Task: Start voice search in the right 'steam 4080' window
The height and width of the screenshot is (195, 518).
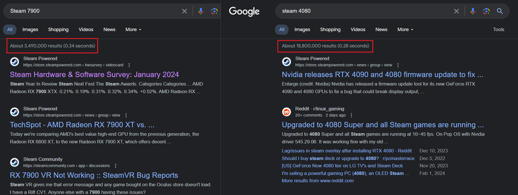Action: [x=473, y=11]
